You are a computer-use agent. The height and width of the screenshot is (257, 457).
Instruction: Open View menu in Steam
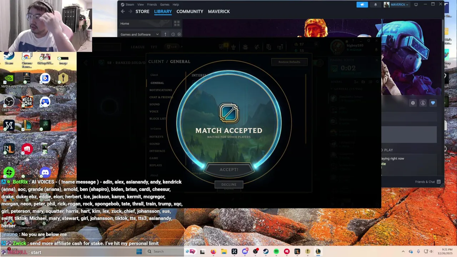click(x=141, y=5)
